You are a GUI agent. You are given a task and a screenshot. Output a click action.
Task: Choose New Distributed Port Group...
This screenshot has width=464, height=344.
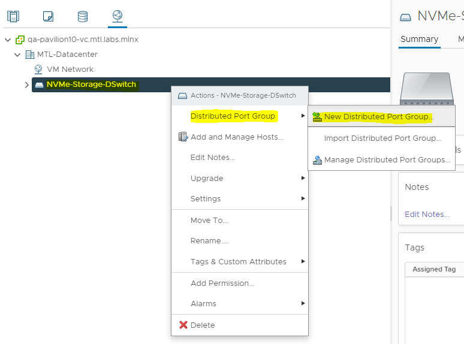tap(381, 117)
